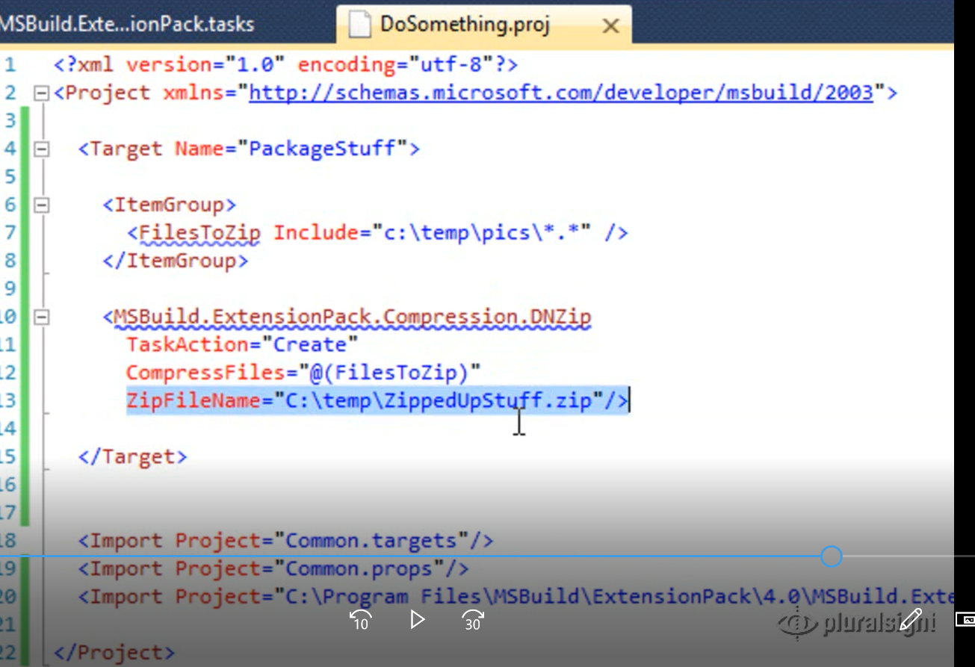Screen dimensions: 975x667
Task: Click the Import with the C:\Program Files\MSBuild path
Action: (516, 597)
